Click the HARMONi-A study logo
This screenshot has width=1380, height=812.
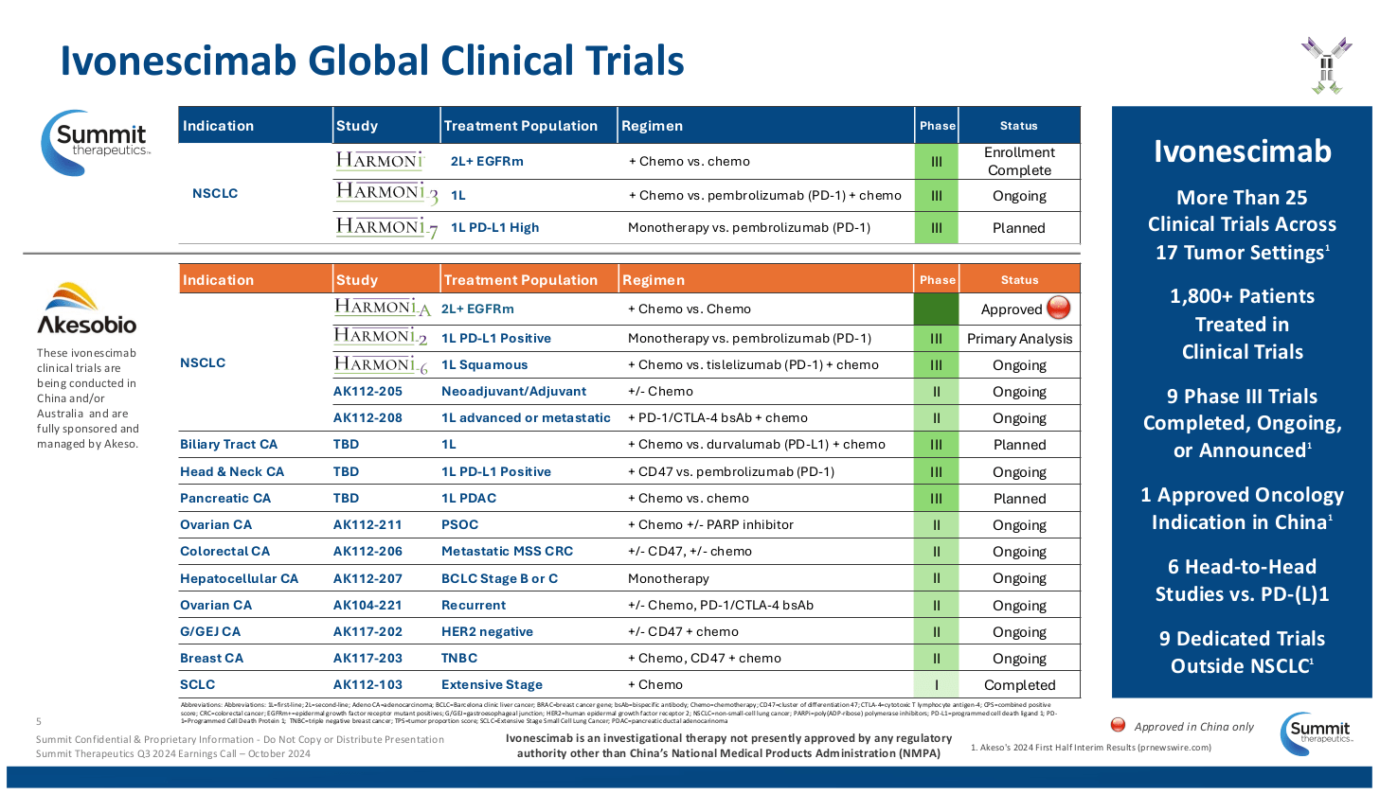382,308
